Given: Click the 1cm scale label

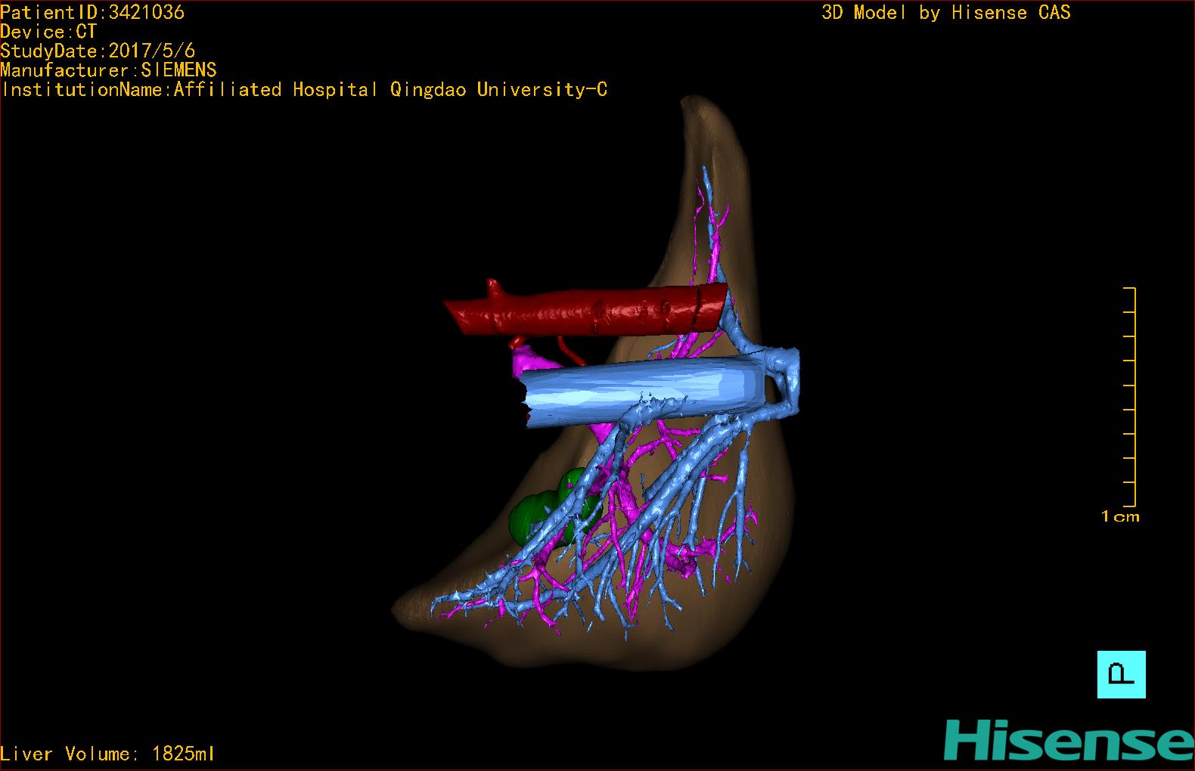Looking at the screenshot, I should coord(1120,517).
